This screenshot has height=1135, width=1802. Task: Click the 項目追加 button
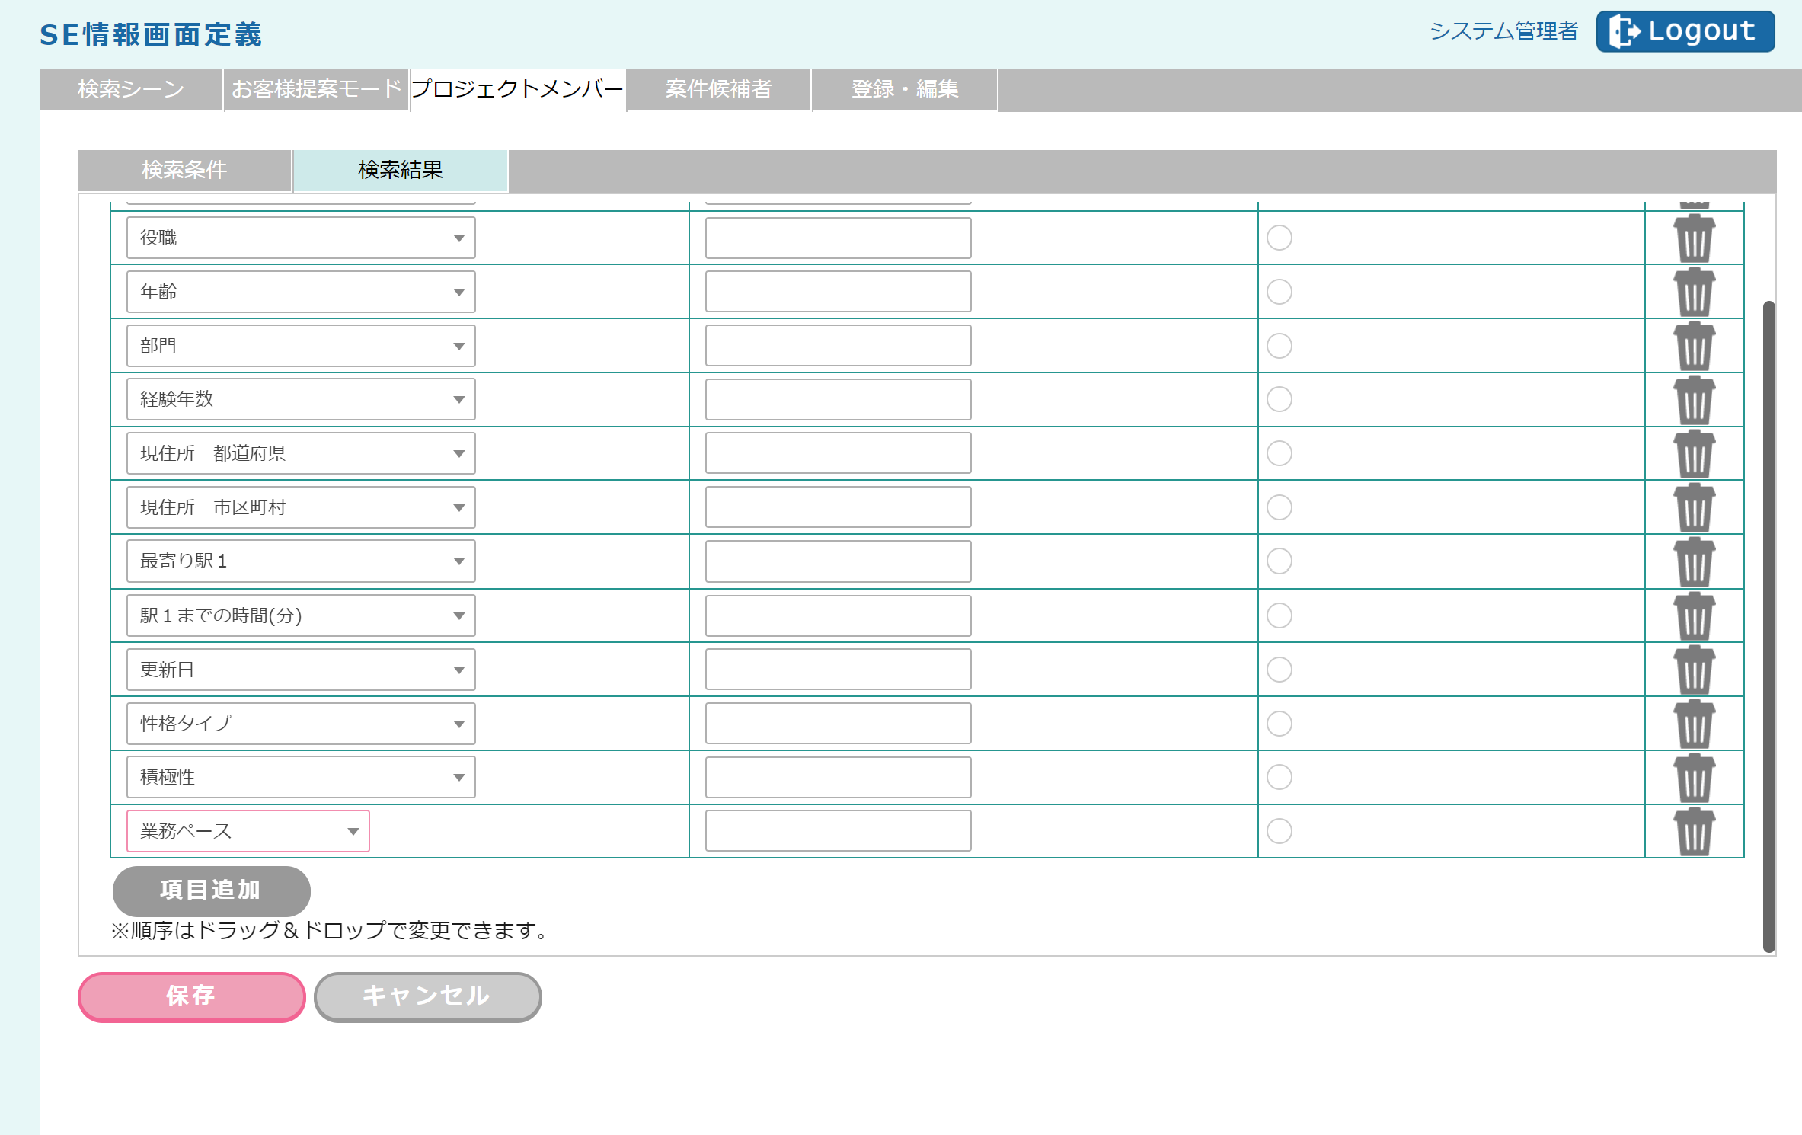211,890
